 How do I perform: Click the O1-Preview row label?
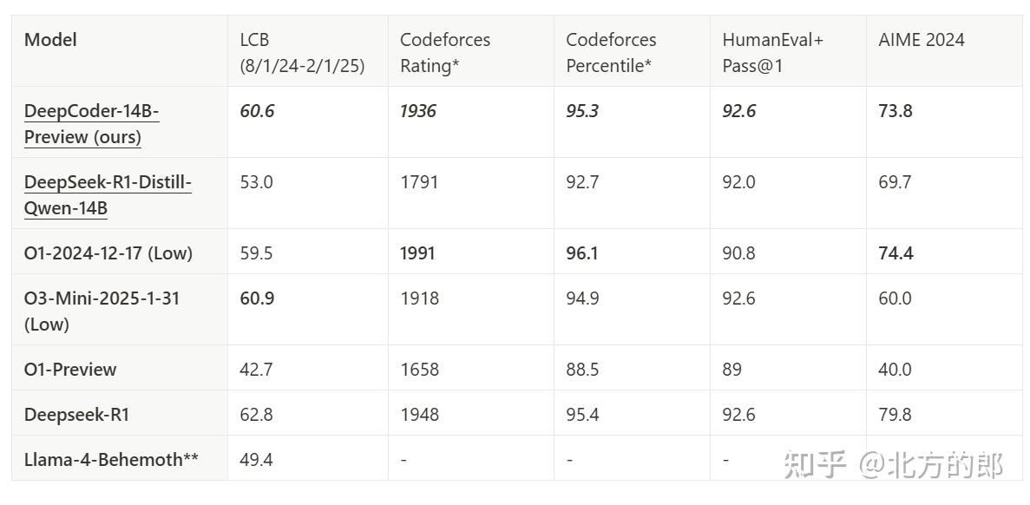click(x=70, y=369)
